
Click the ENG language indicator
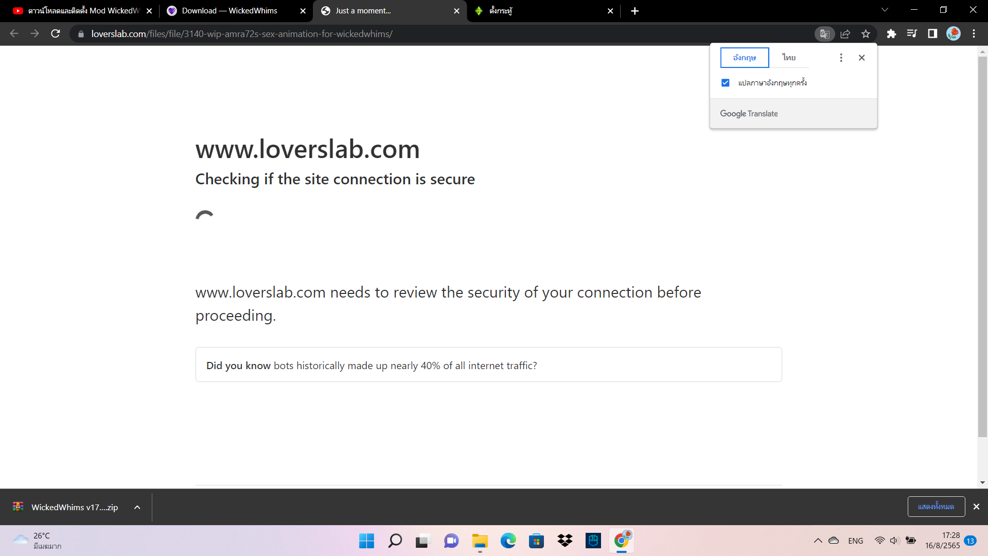[x=856, y=541]
